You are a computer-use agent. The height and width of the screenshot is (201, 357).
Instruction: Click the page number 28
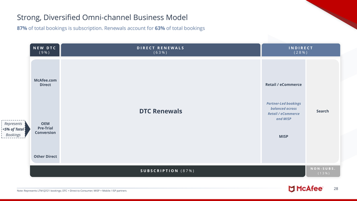[x=336, y=189]
